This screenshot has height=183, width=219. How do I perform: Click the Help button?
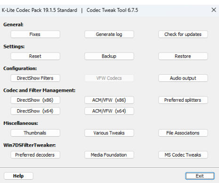pos(18,176)
